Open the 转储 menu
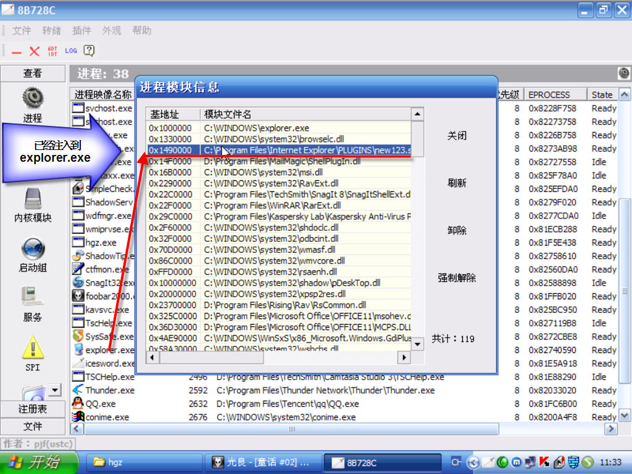The height and width of the screenshot is (474, 632). (x=51, y=31)
